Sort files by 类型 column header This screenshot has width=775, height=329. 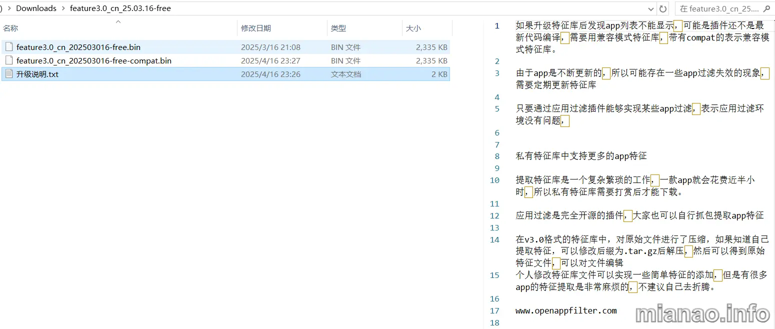[x=338, y=28]
